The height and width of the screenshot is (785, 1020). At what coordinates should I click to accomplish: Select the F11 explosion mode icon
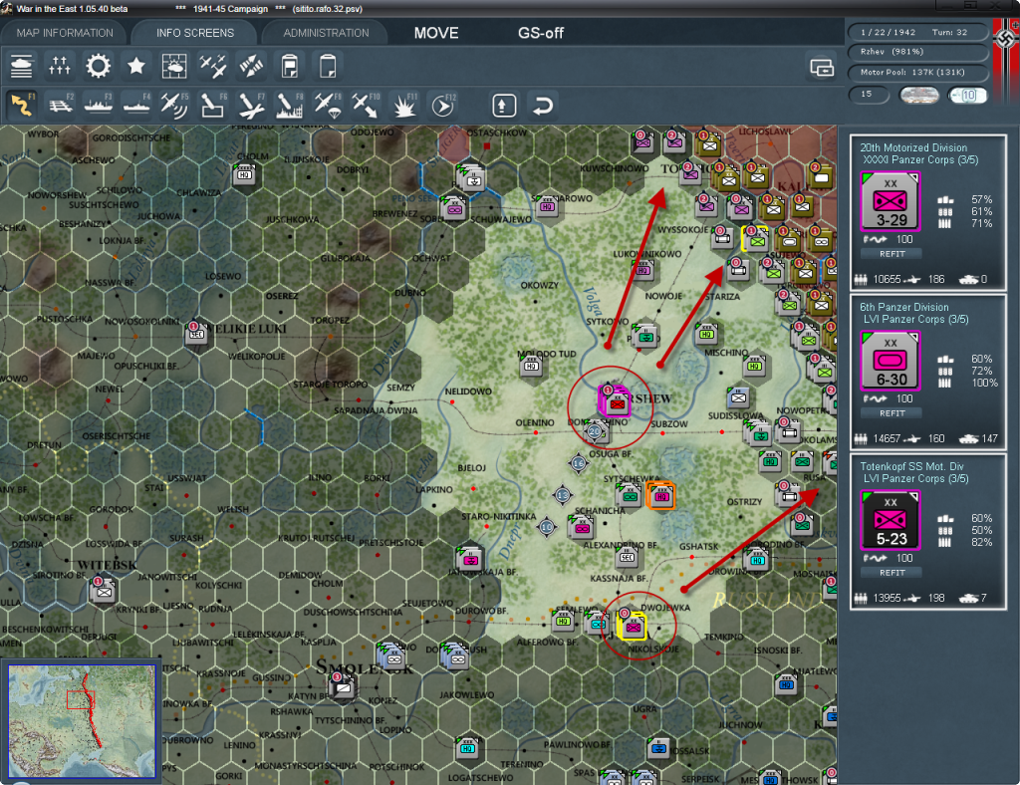[x=404, y=106]
